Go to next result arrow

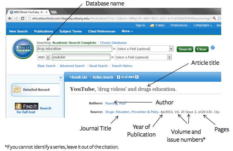point(137,77)
